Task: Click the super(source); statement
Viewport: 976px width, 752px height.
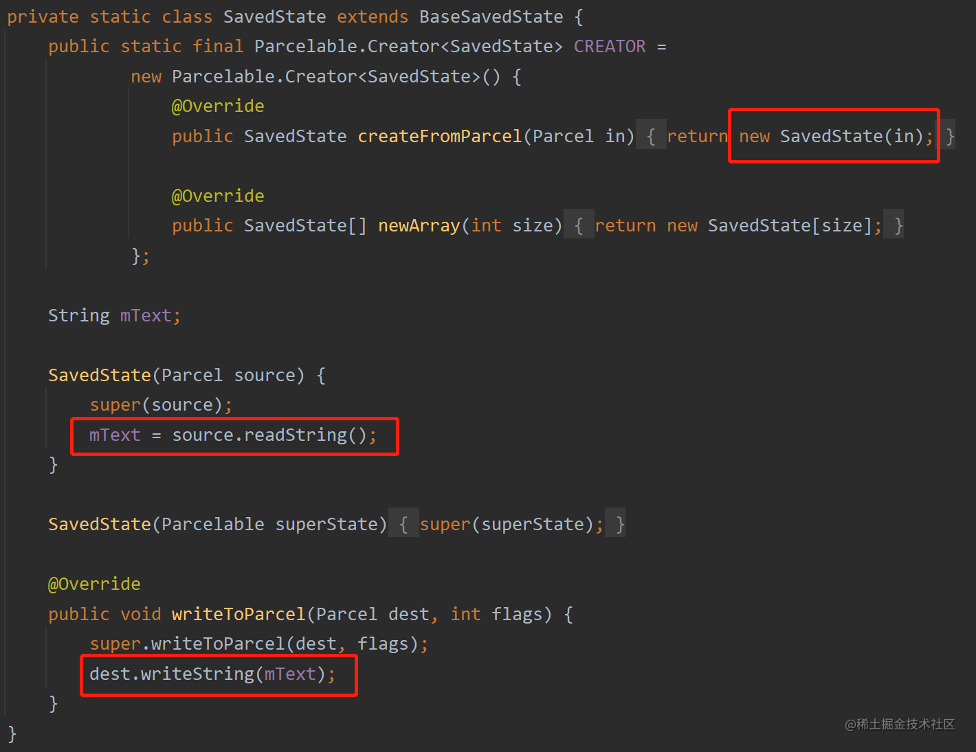Action: [x=161, y=405]
